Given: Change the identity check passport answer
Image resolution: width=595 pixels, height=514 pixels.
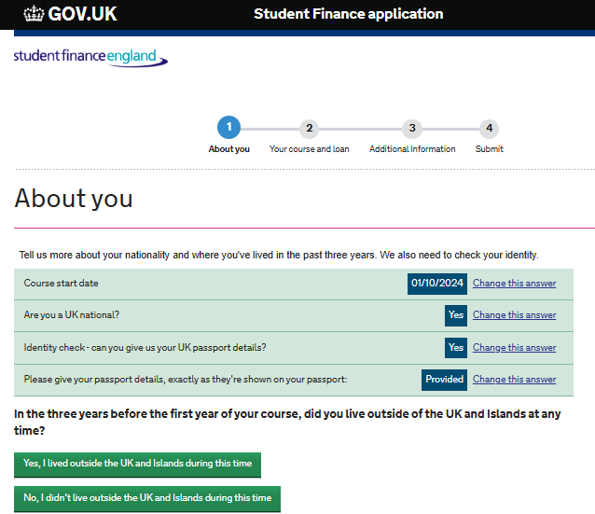Looking at the screenshot, I should [514, 348].
